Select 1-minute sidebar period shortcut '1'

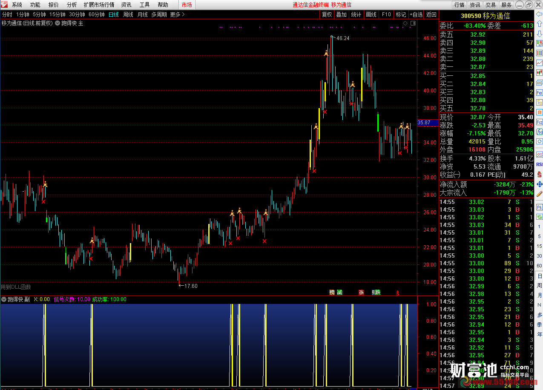tap(540, 227)
